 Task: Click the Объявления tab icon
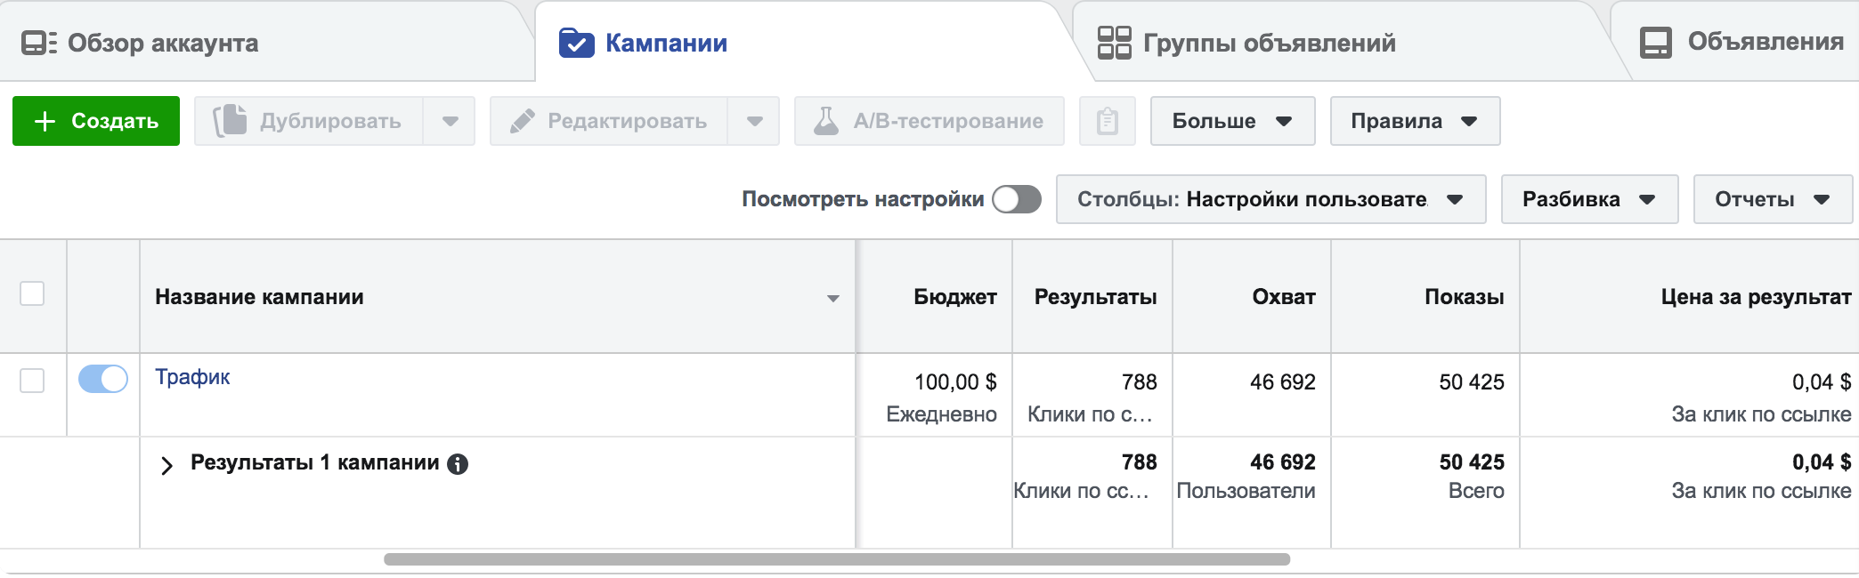pyautogui.click(x=1655, y=43)
